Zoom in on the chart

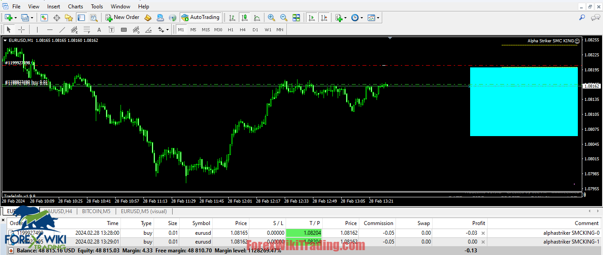tap(271, 18)
